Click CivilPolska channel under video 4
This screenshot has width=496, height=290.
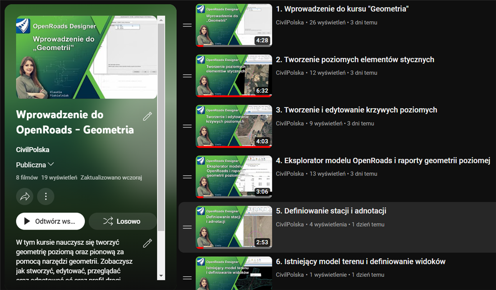[x=290, y=174]
